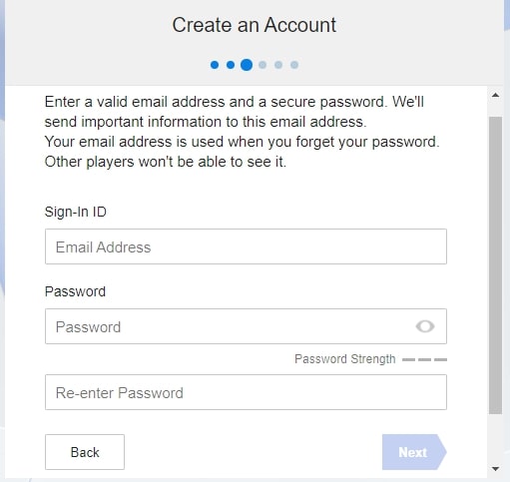Click the Password Strength indicator bars
Viewport: 510px width, 482px height.
coord(424,359)
